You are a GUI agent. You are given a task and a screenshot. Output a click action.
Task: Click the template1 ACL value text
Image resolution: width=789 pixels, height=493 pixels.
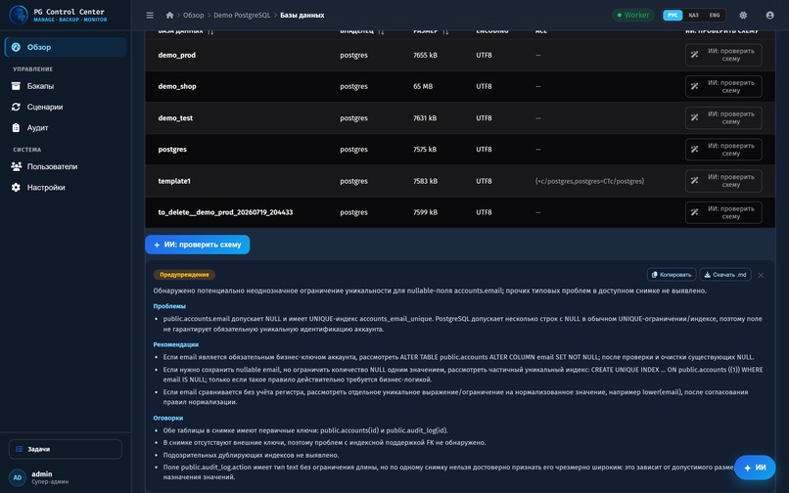tap(589, 181)
